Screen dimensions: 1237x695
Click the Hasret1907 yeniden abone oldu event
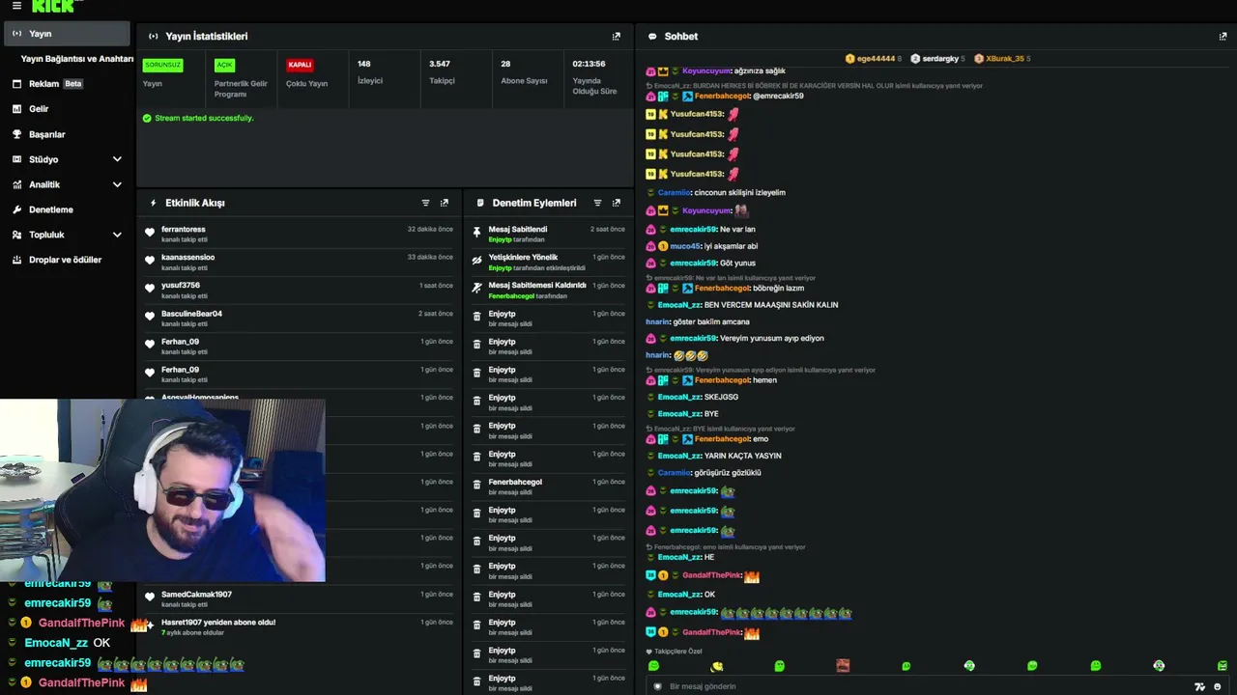tap(300, 625)
